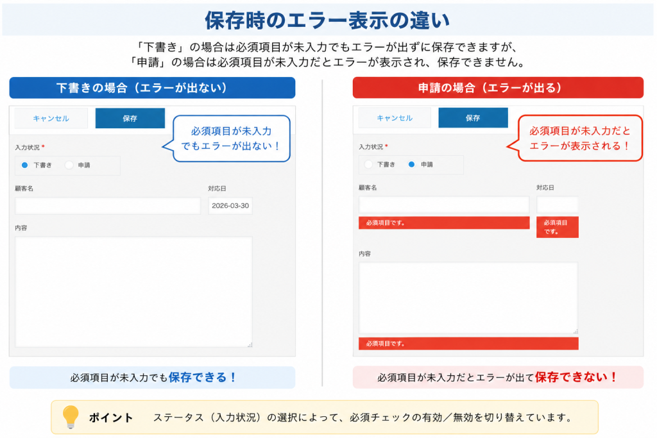
Task: Click the intro line starting 「下書き」の場合は
Action: coord(327,47)
